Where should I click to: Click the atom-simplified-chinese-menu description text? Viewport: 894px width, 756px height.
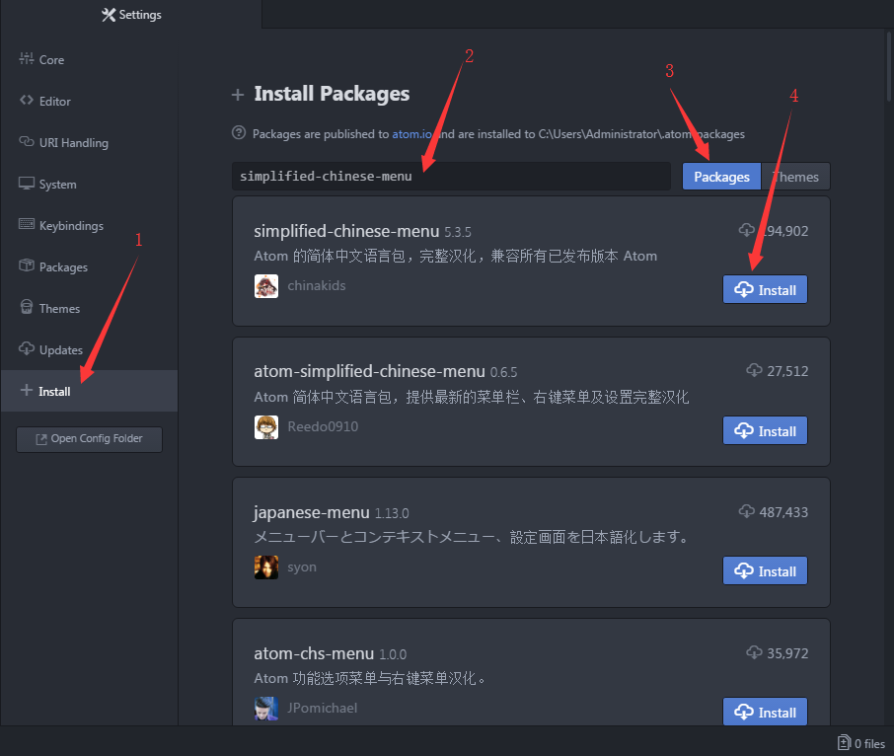tap(472, 397)
